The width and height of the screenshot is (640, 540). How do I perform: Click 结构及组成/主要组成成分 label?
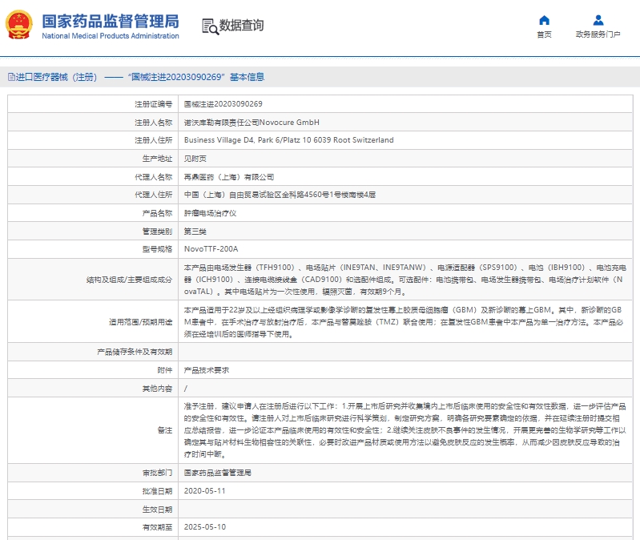[129, 280]
